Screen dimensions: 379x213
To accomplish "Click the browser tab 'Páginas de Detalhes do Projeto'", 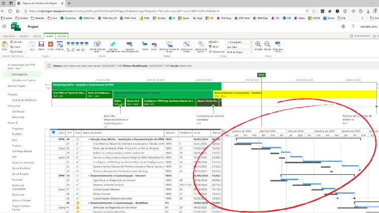I will tap(40, 4).
